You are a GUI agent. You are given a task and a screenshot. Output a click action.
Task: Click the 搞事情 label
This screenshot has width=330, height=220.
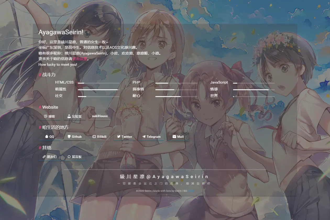tap(138, 89)
